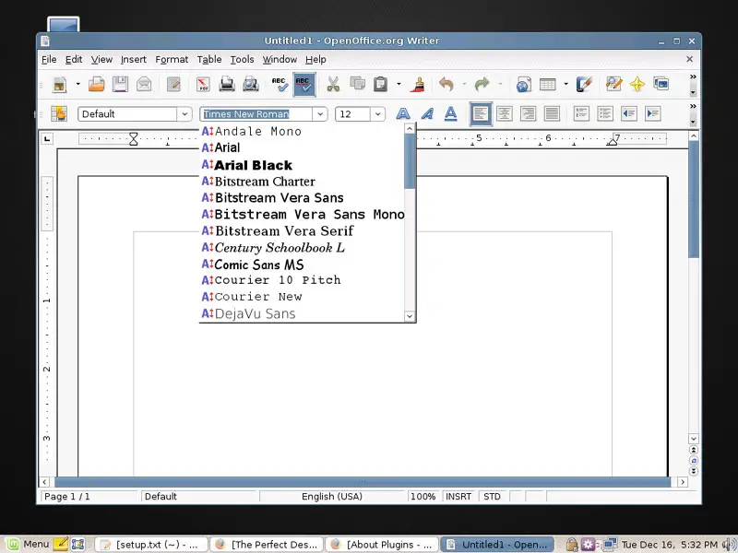Choose Comic Sans MS from the font list
The image size is (738, 553).
(302, 265)
